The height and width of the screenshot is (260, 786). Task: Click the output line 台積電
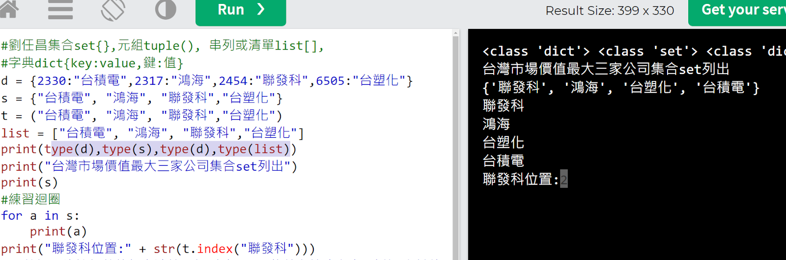click(504, 161)
